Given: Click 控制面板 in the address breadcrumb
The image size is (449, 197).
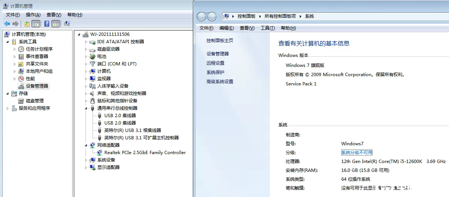Looking at the screenshot, I should click(x=247, y=16).
